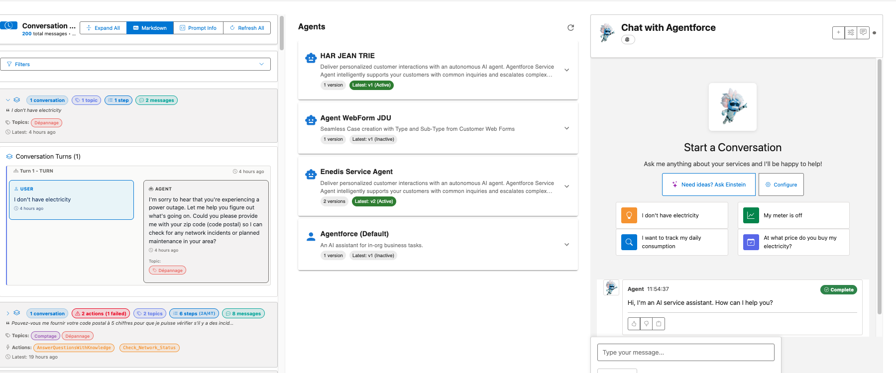The width and height of the screenshot is (896, 373).
Task: Give thumbs up to agent message
Action: pos(634,324)
